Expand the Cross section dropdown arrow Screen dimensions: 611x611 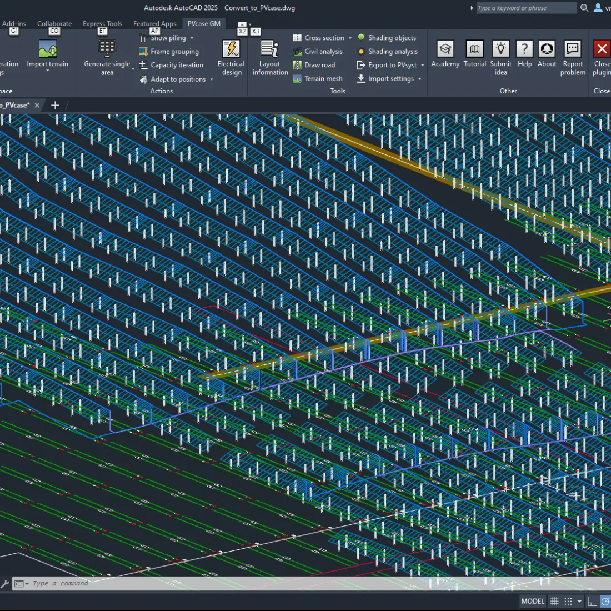coord(350,38)
